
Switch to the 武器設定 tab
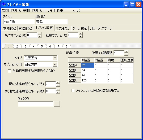tap(25, 28)
